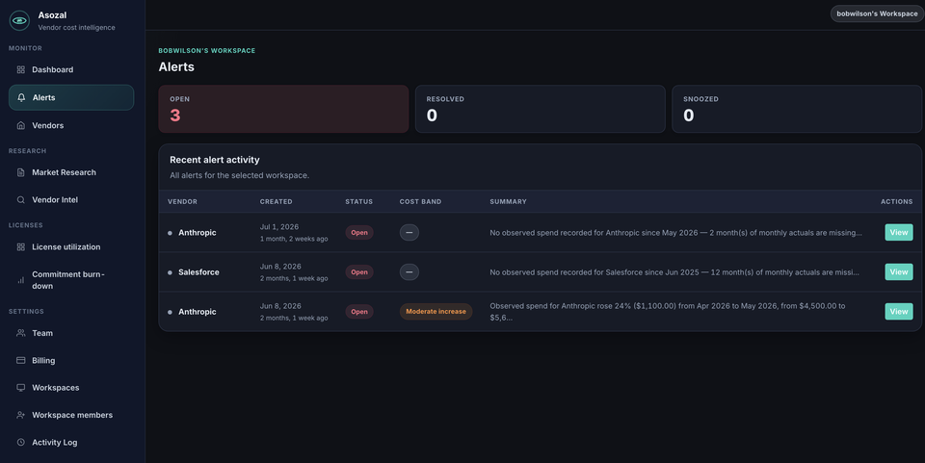Click the "BOBWILSON'S WORKSPACE" breadcrumb label
The width and height of the screenshot is (925, 463).
[x=207, y=51]
